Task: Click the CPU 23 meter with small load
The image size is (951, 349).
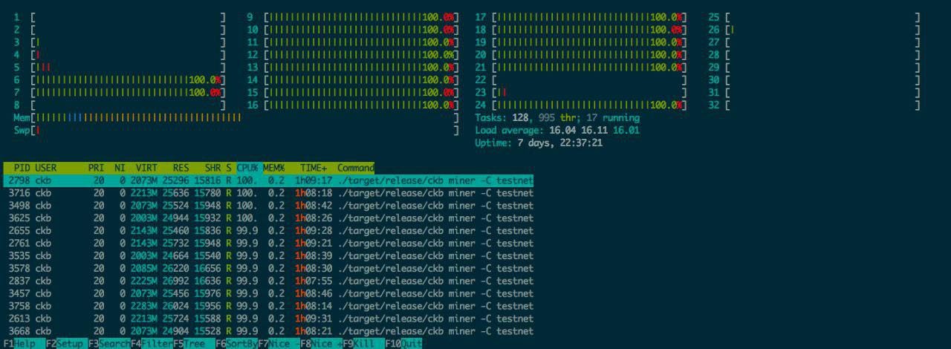Action: pos(581,92)
